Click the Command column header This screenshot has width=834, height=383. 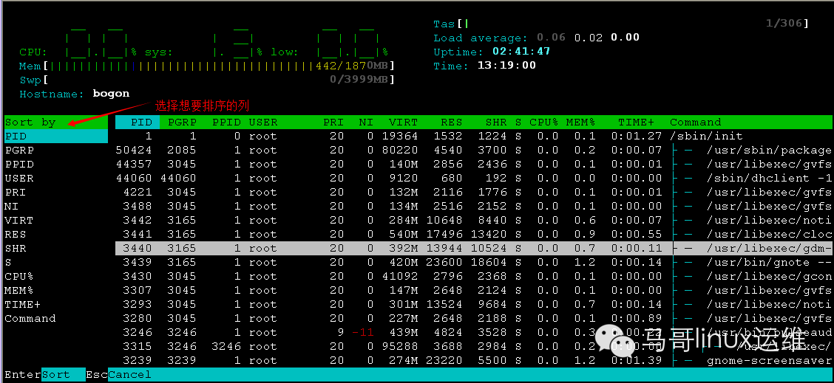695,123
